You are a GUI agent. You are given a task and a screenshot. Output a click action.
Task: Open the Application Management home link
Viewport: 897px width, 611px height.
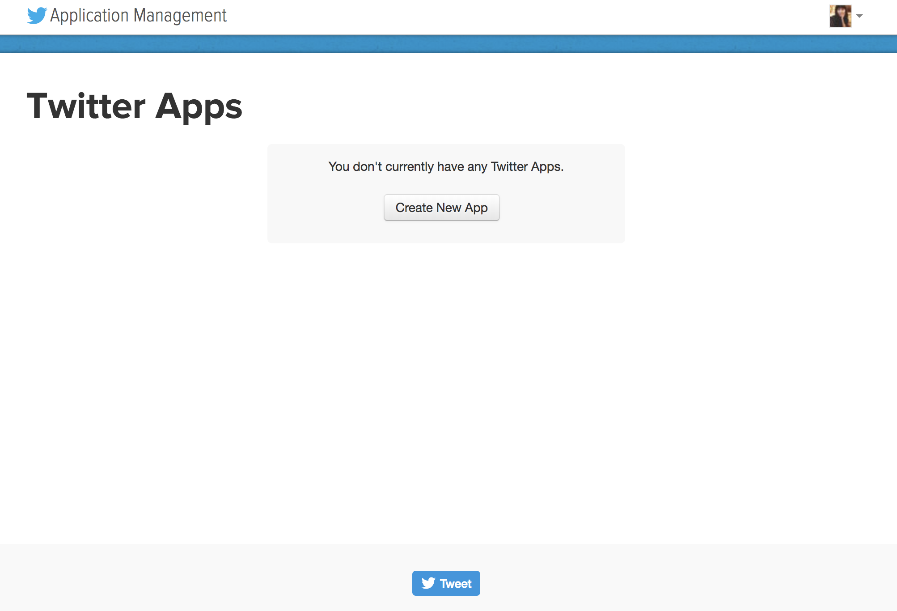[x=138, y=16]
